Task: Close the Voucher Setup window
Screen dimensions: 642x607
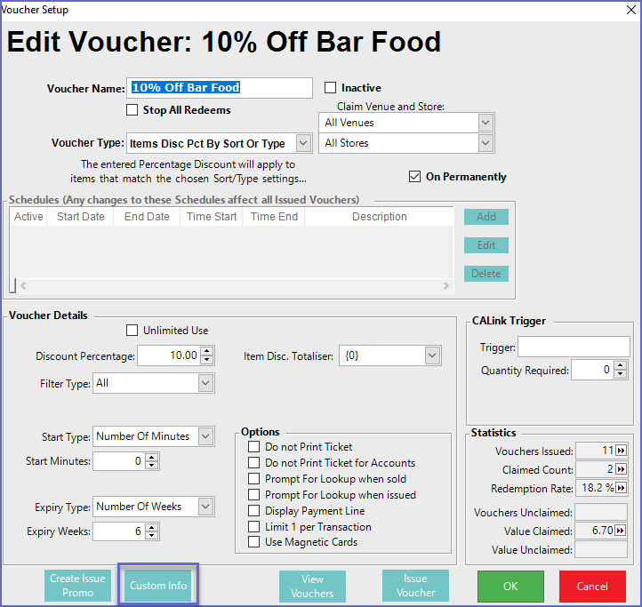Action: click(629, 10)
